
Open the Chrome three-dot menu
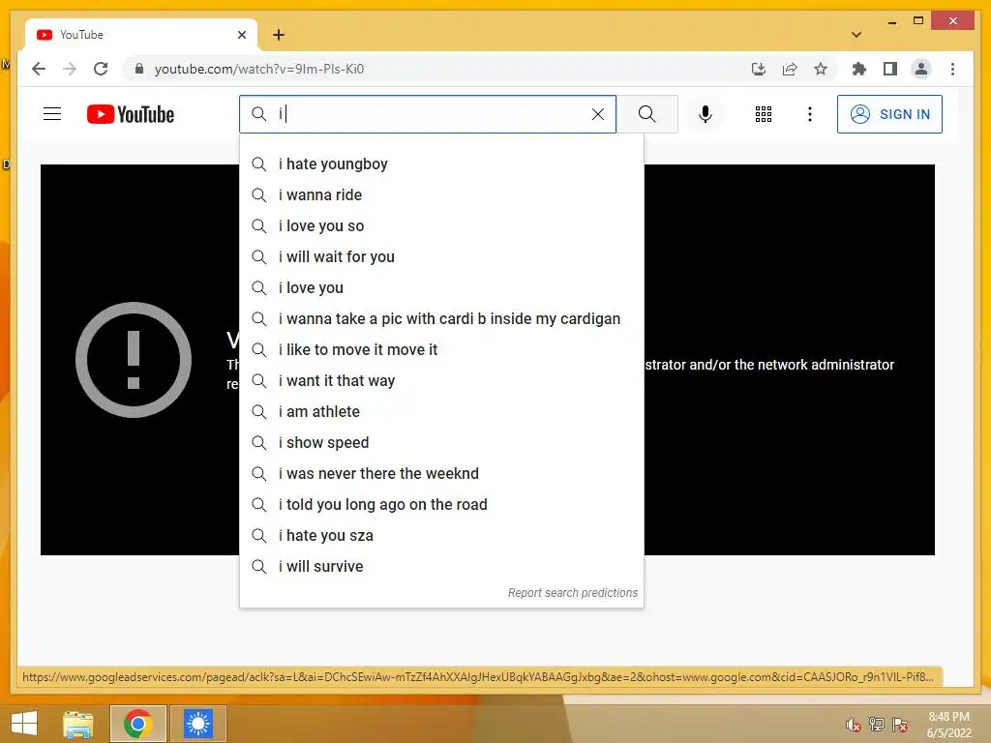(x=952, y=69)
